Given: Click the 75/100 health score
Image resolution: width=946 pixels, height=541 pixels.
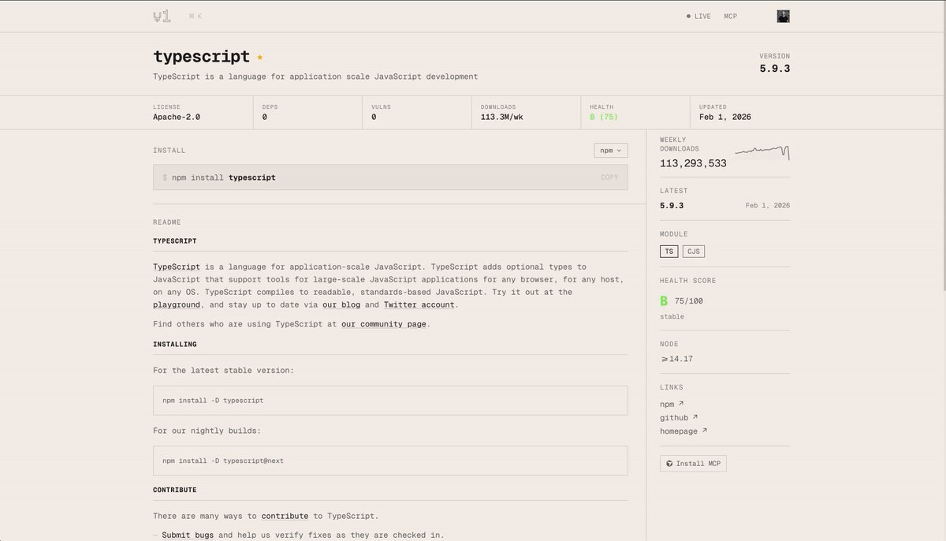Looking at the screenshot, I should coord(689,300).
